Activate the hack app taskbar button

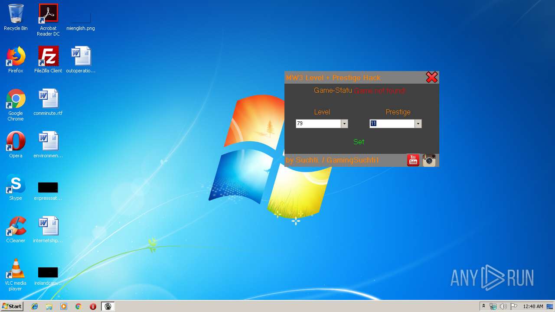108,306
